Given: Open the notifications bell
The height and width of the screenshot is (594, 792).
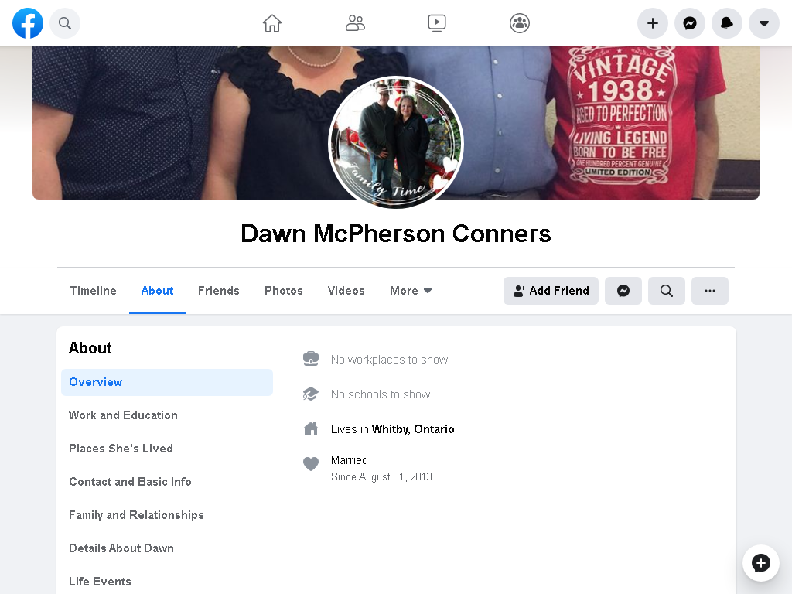Looking at the screenshot, I should click(x=727, y=23).
